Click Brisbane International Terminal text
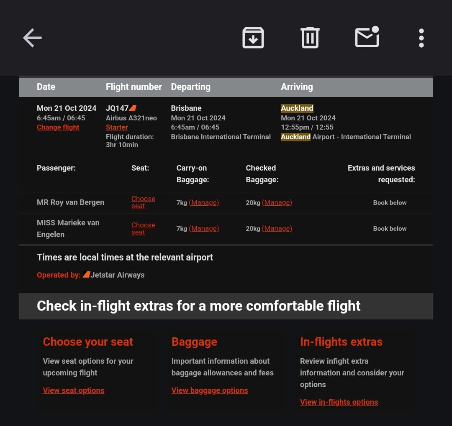The image size is (452, 426). click(x=221, y=137)
